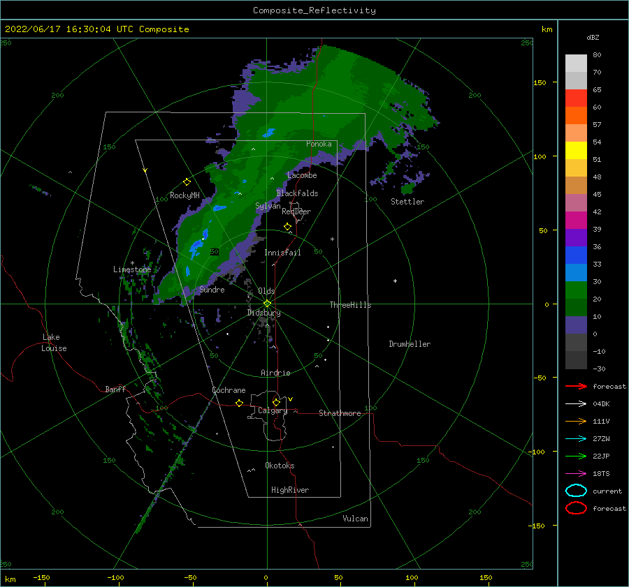Click the Drumheller town label

pos(410,344)
